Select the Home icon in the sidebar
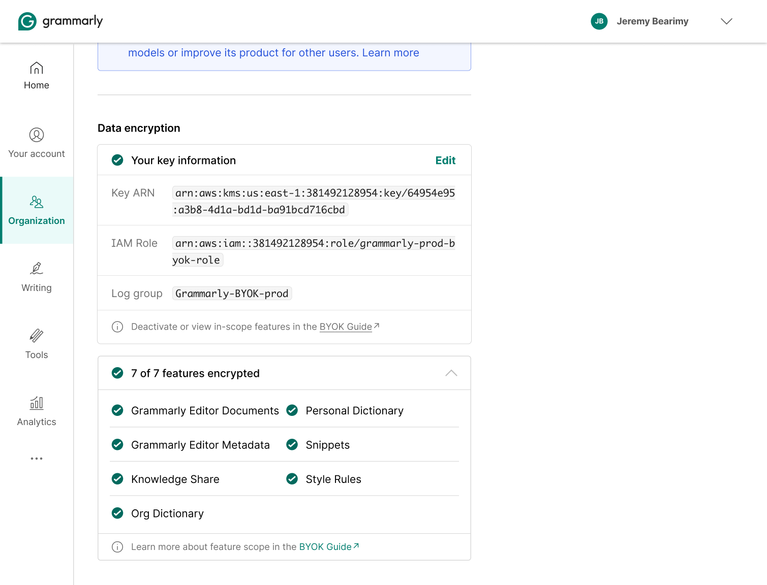The image size is (767, 585). point(36,68)
